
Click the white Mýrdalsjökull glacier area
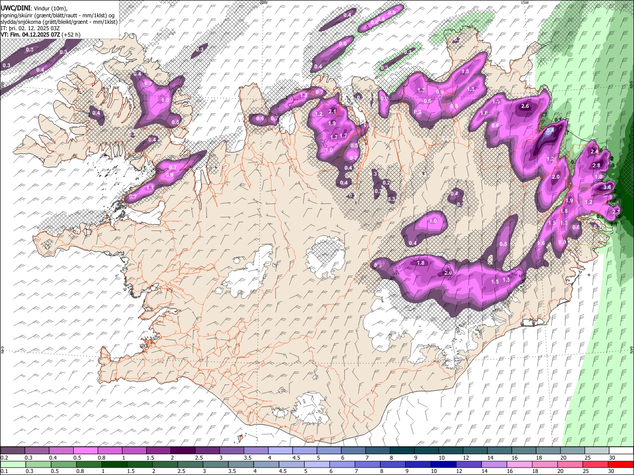point(310,409)
